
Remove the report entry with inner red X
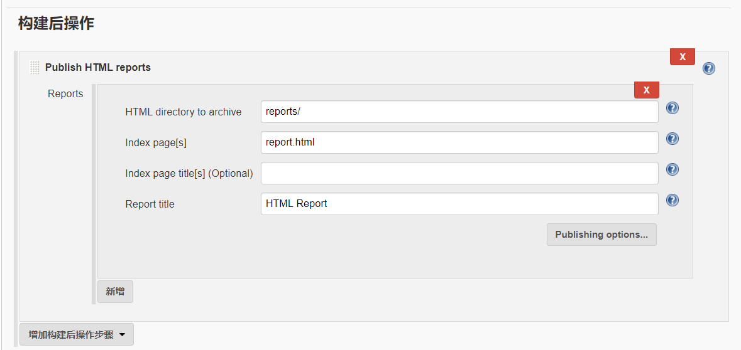point(646,90)
